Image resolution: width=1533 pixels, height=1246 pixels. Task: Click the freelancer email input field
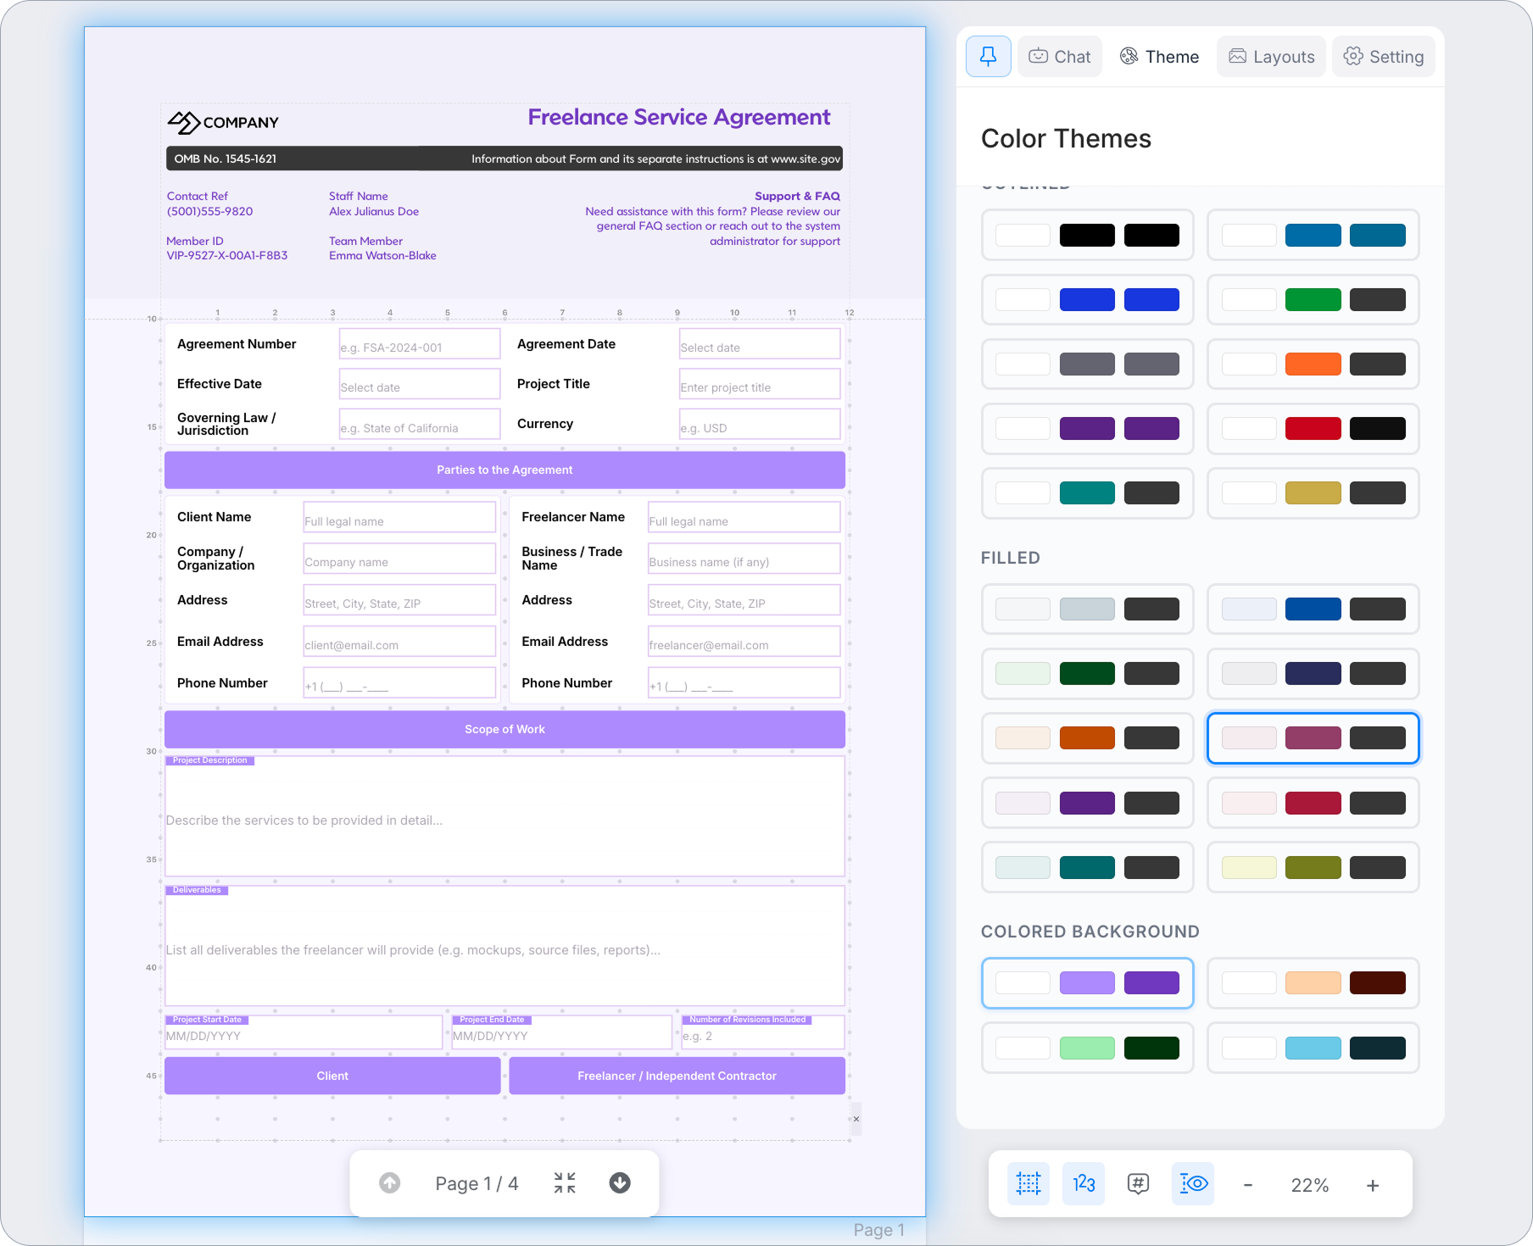point(744,642)
